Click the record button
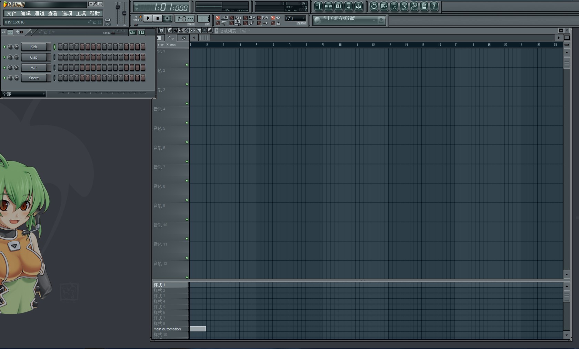Image resolution: width=579 pixels, height=349 pixels. (167, 18)
